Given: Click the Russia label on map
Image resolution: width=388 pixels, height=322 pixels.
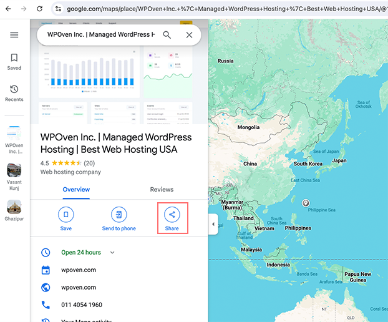Looking at the screenshot, I should (x=225, y=61).
